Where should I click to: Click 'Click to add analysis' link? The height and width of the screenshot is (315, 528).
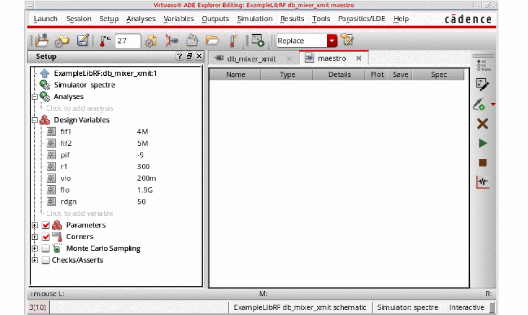[x=79, y=108]
